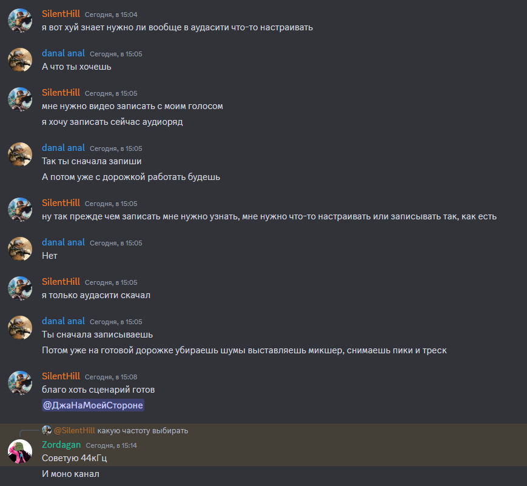Click the Zordagan username
527x486 pixels.
pyautogui.click(x=61, y=445)
